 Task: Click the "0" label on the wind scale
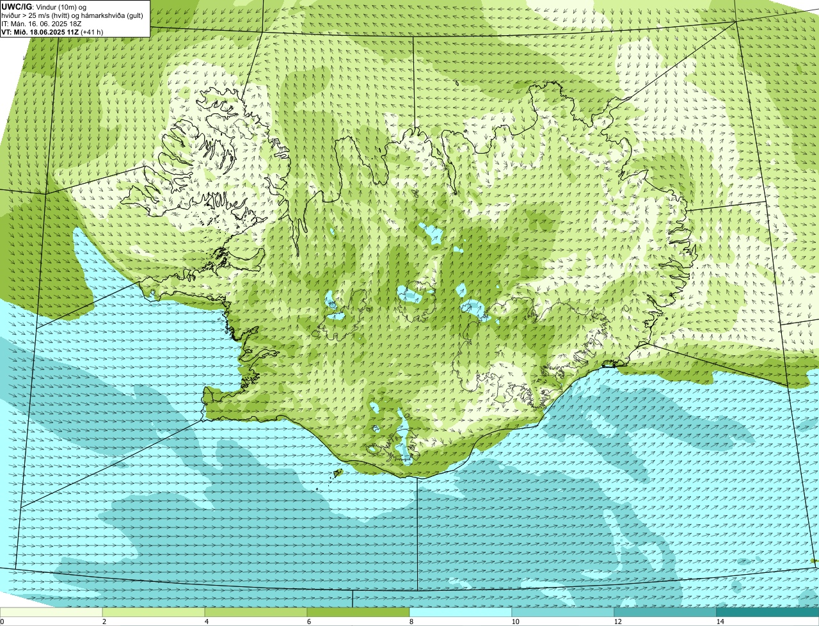[x=2, y=622]
